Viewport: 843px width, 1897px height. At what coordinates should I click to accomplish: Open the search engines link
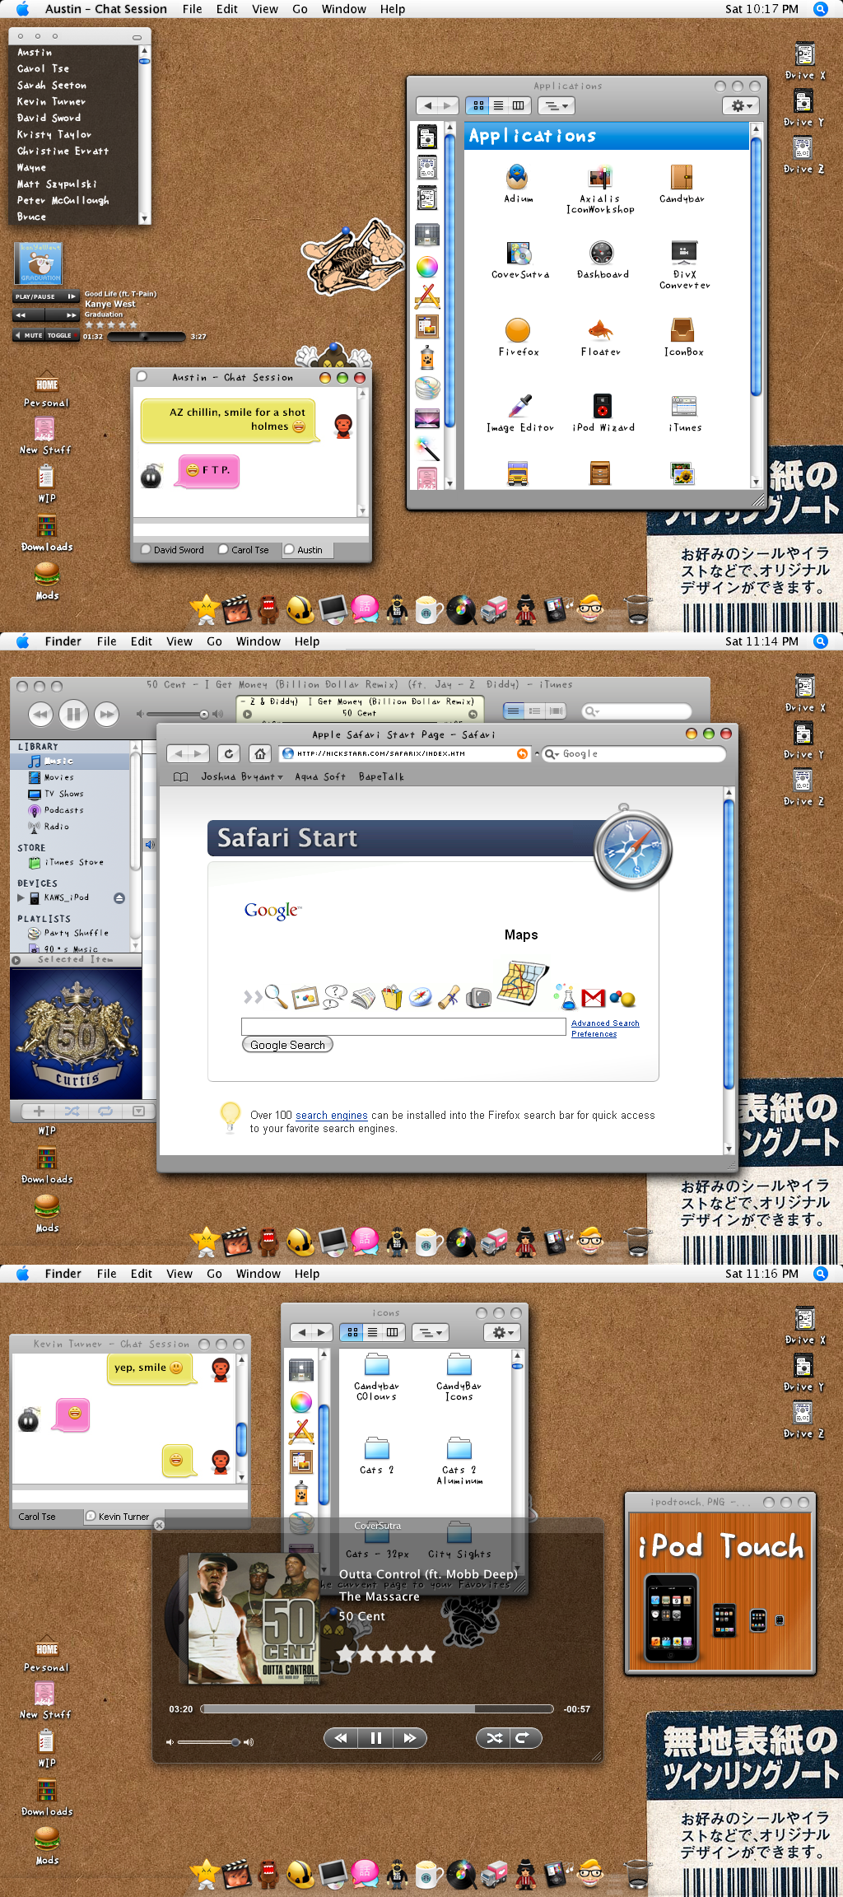(332, 1116)
